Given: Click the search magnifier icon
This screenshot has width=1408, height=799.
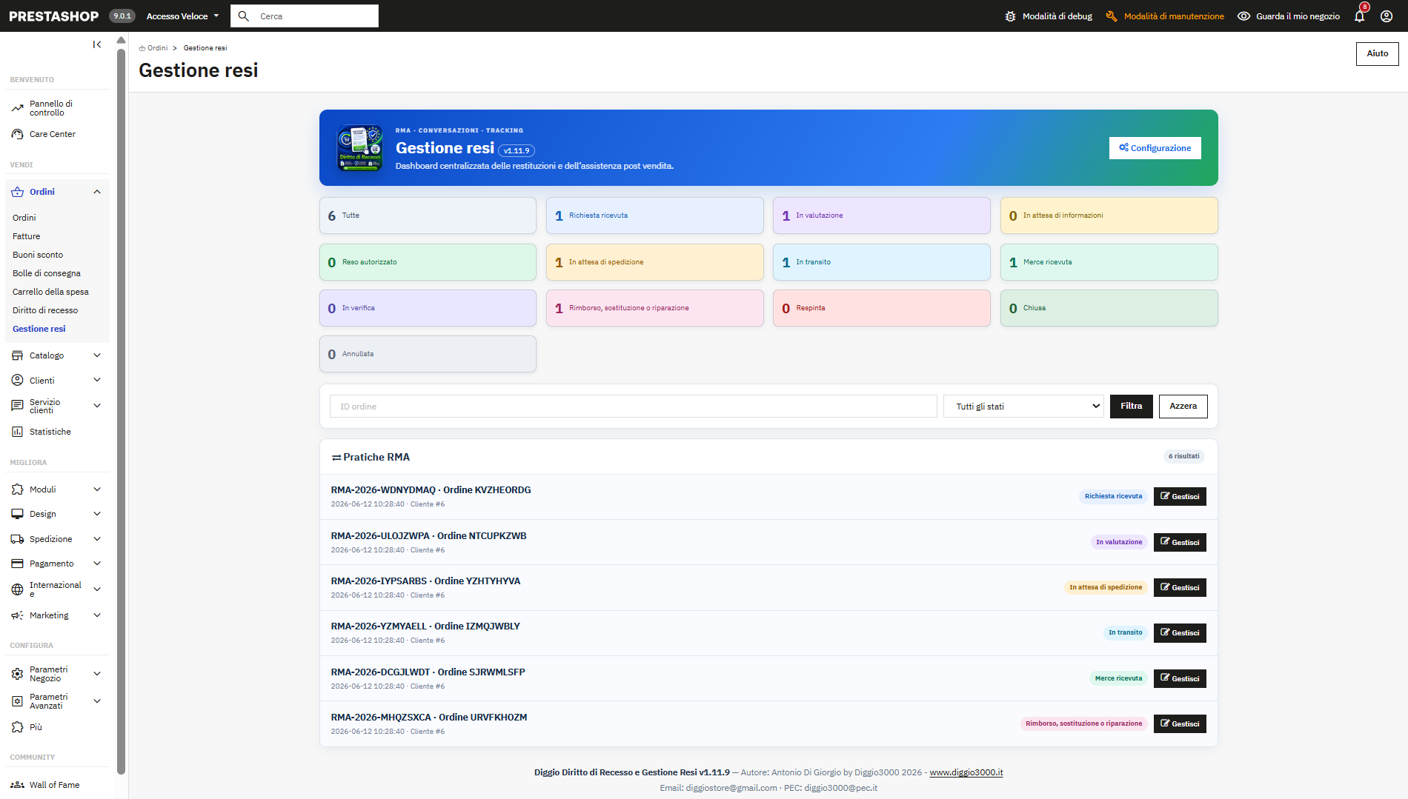Looking at the screenshot, I should [243, 16].
